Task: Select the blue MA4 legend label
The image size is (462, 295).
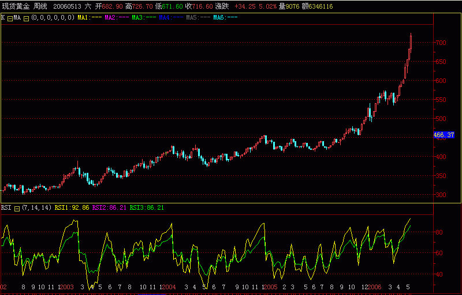Action: pyautogui.click(x=171, y=18)
